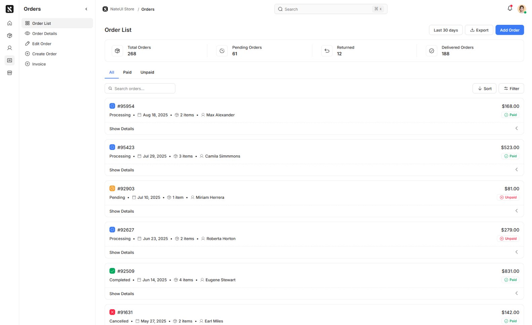Open Create Order in the sidebar
The image size is (532, 325).
(57, 54)
